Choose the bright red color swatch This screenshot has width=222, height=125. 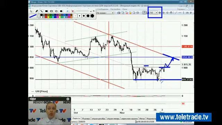tap(46, 17)
